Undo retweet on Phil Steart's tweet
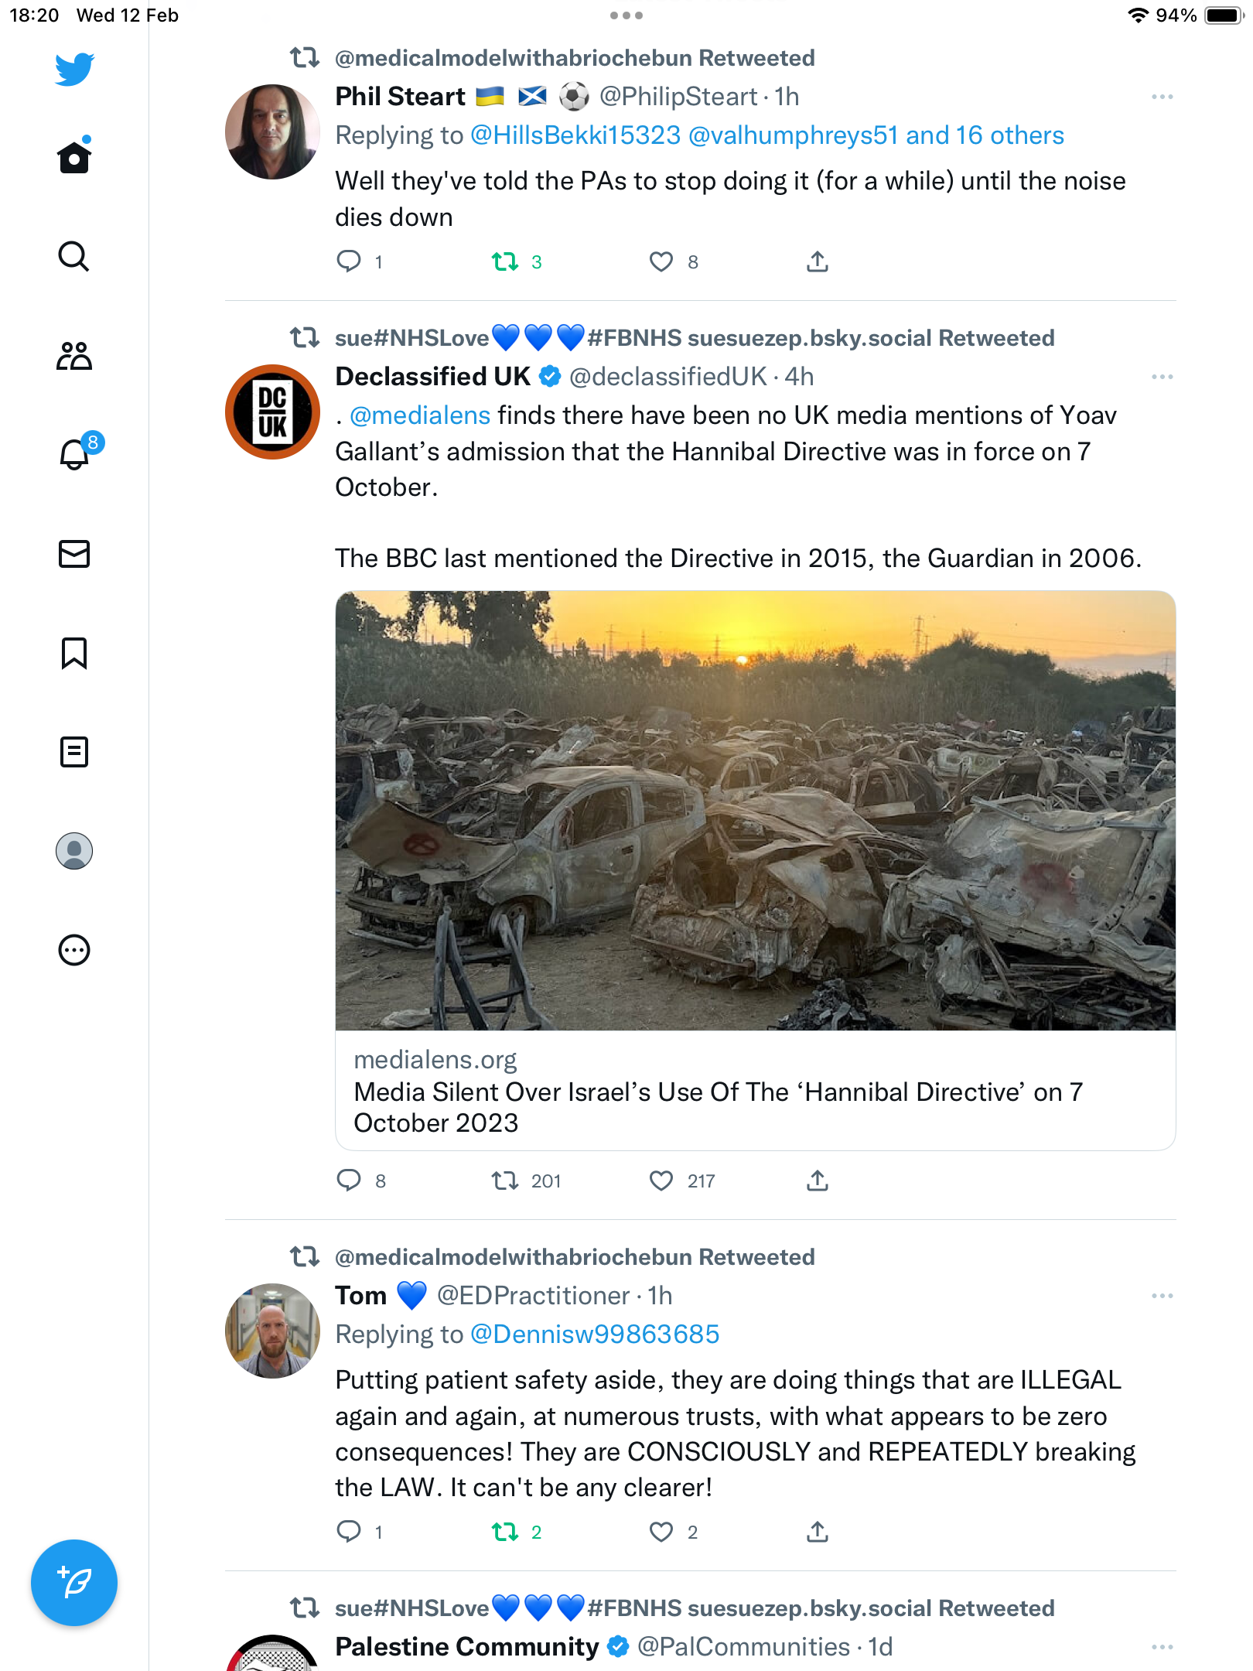1253x1671 pixels. pyautogui.click(x=505, y=262)
